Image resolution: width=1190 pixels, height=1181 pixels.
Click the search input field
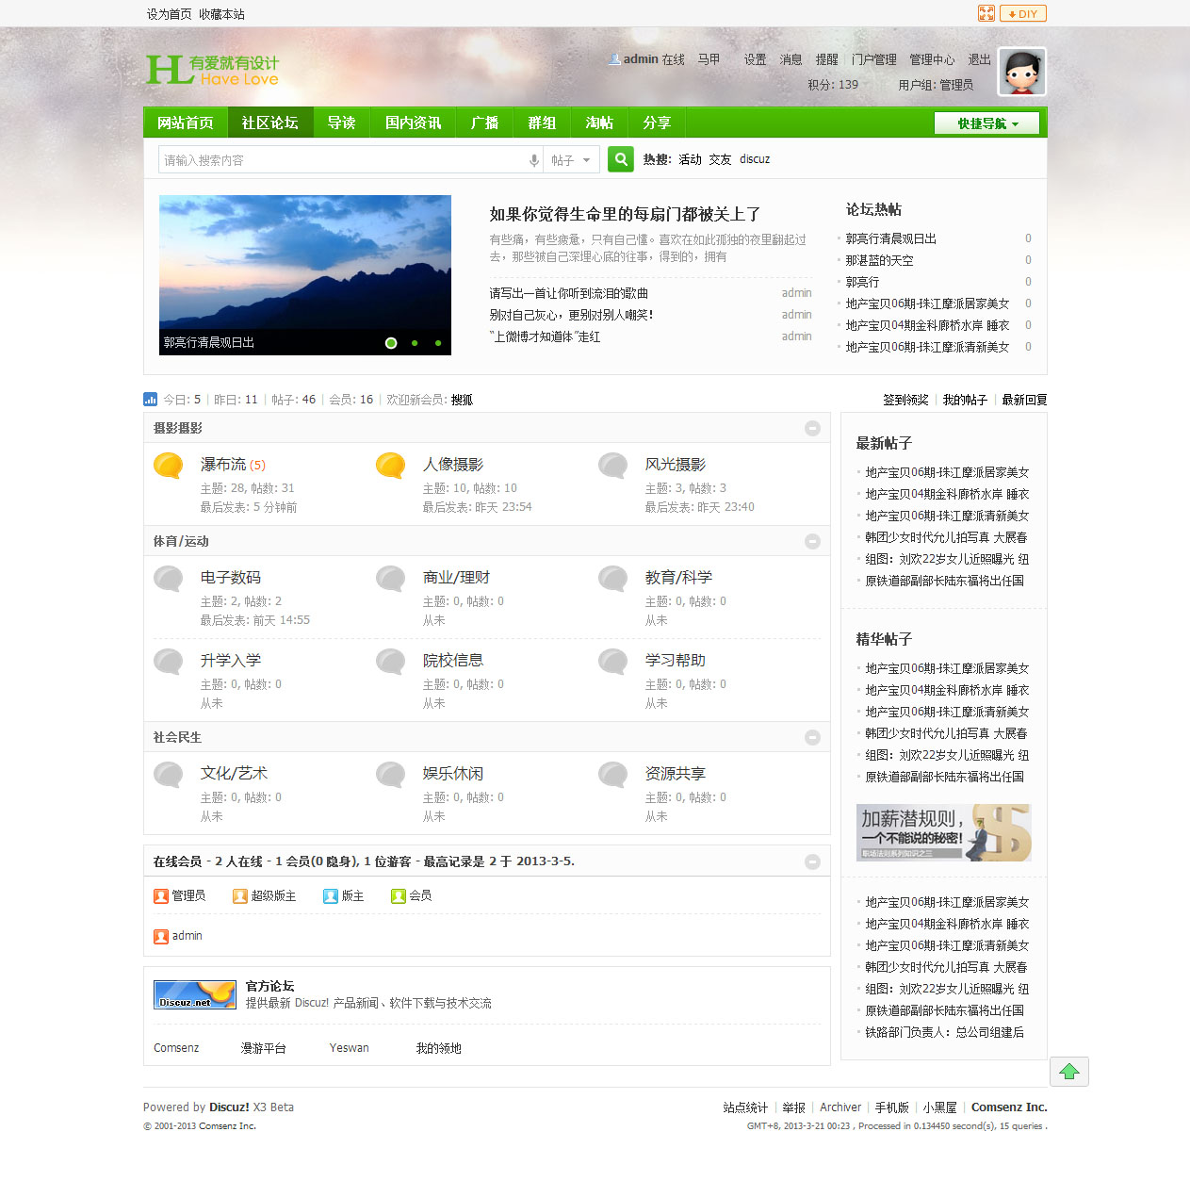[x=342, y=160]
